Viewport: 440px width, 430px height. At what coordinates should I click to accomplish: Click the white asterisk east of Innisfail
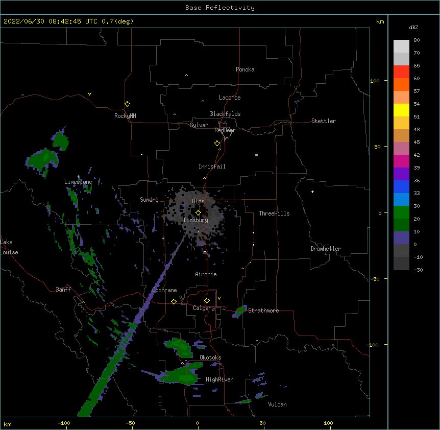point(256,155)
